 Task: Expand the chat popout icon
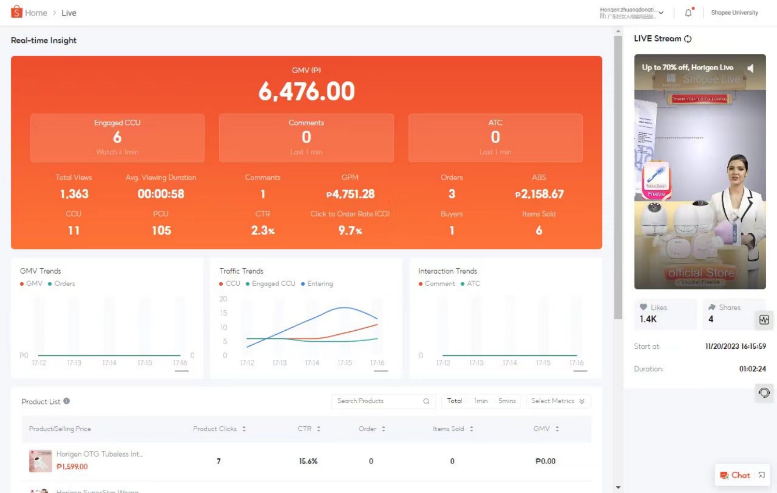click(761, 475)
